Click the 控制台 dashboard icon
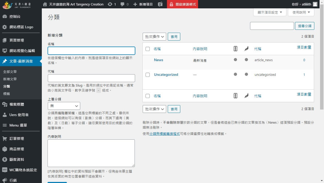The width and height of the screenshot is (324, 183). (x=4, y=16)
